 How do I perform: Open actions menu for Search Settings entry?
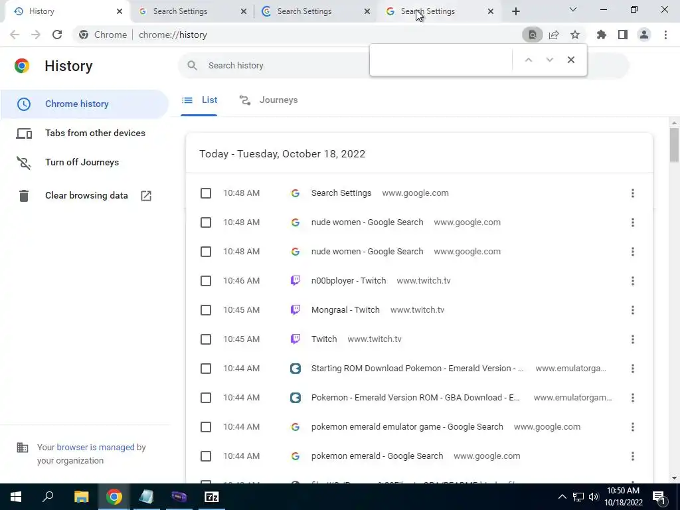pyautogui.click(x=633, y=193)
